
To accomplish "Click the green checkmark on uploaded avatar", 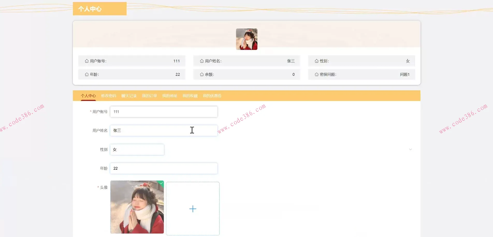I will click(x=161, y=183).
